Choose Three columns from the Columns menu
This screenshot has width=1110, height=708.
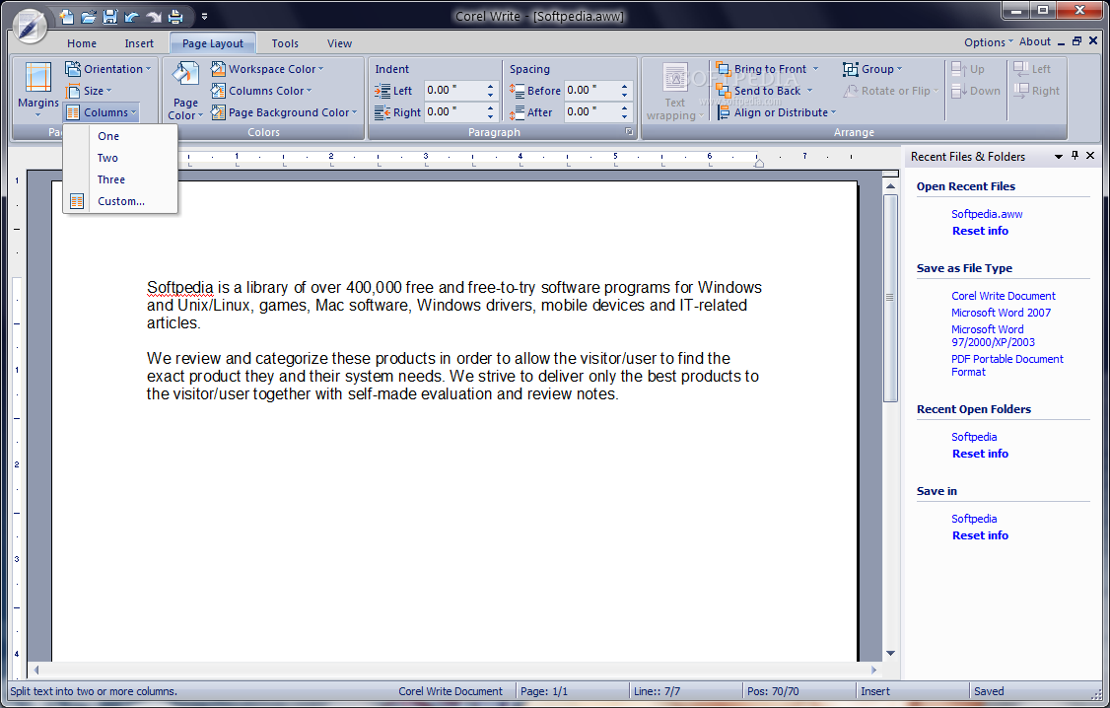click(x=120, y=179)
